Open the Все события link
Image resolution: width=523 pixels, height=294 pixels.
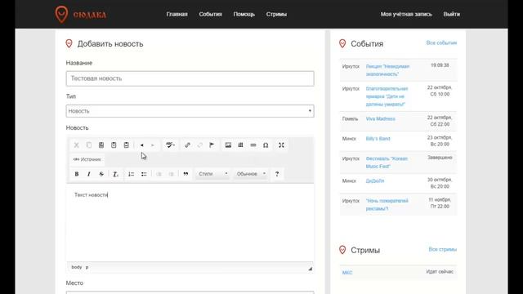pyautogui.click(x=441, y=42)
